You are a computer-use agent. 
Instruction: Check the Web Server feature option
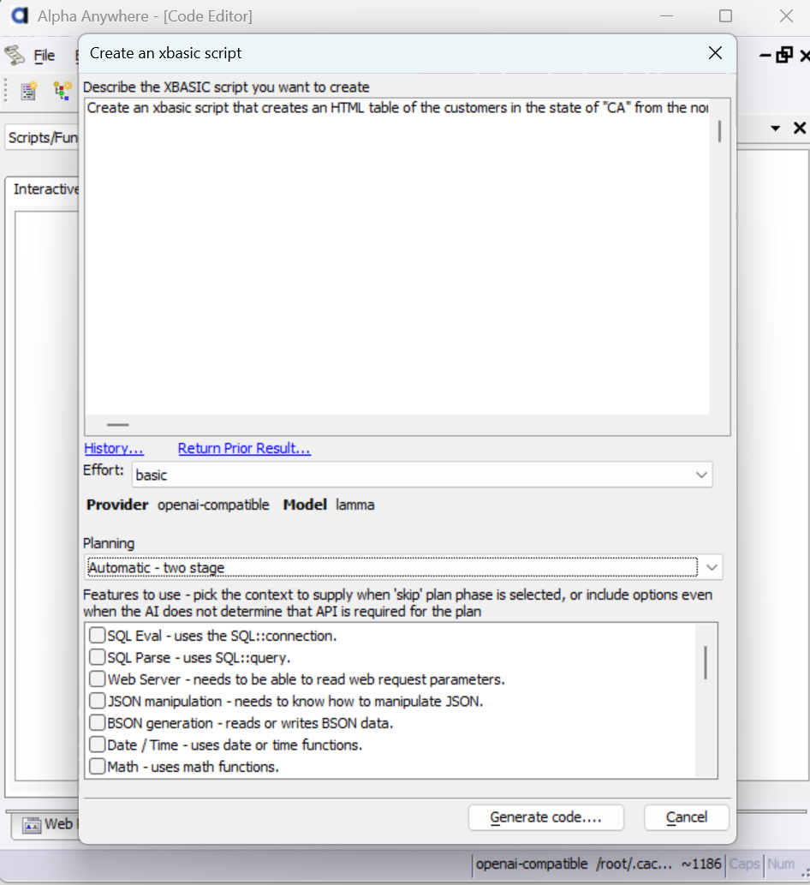coord(97,679)
